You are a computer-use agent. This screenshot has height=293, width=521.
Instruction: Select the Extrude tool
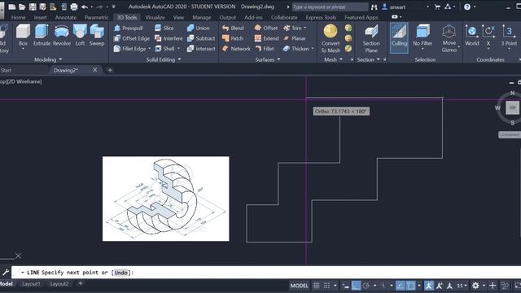click(42, 35)
